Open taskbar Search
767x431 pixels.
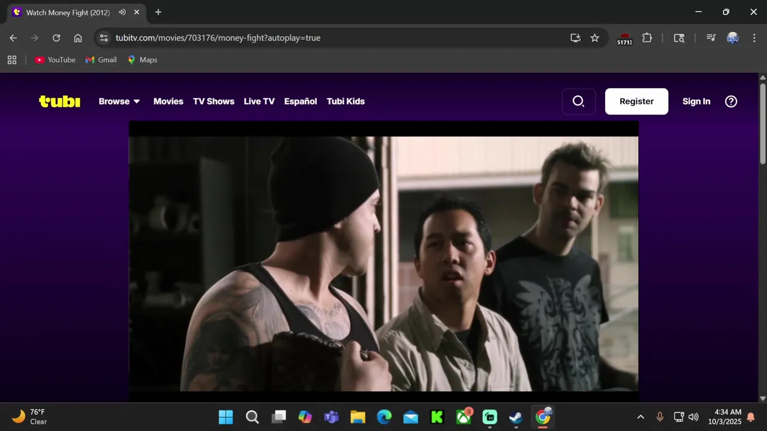pyautogui.click(x=252, y=417)
